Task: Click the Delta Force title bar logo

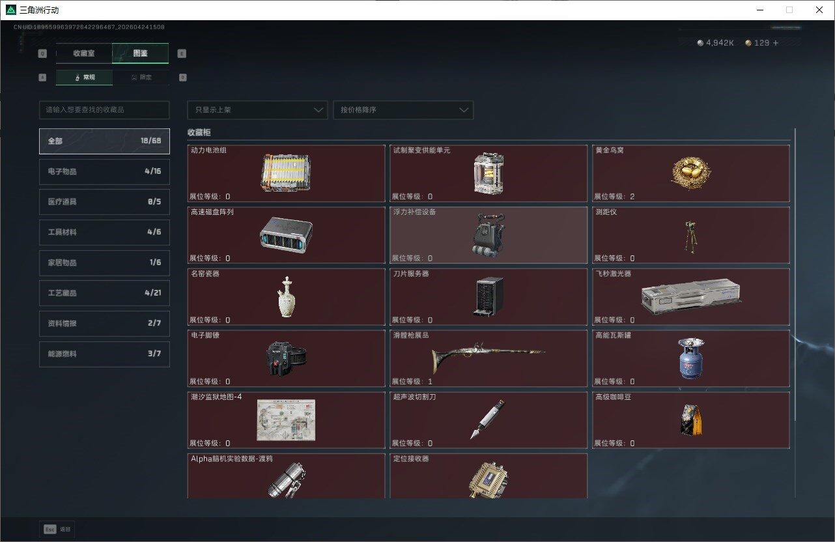Action: [x=11, y=10]
